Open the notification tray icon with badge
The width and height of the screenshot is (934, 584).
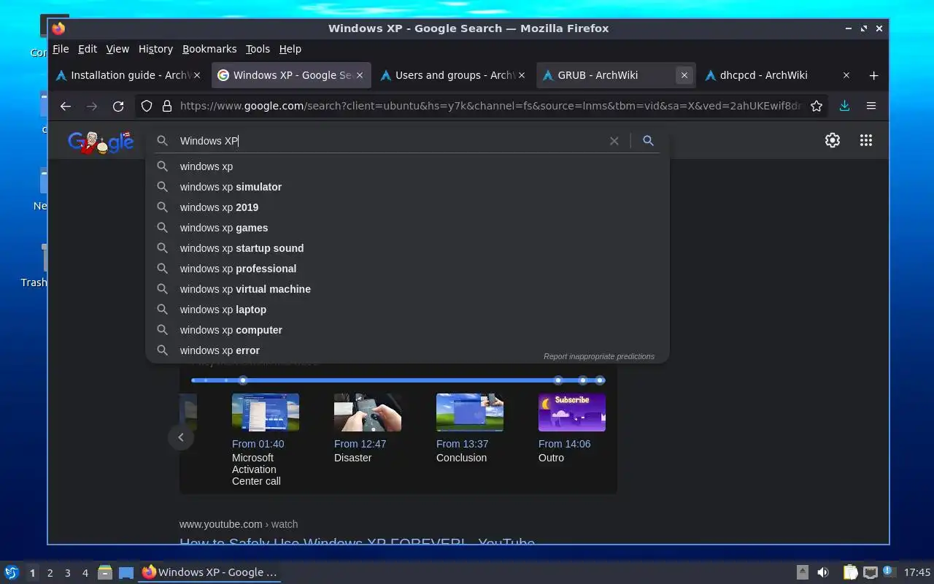[888, 572]
